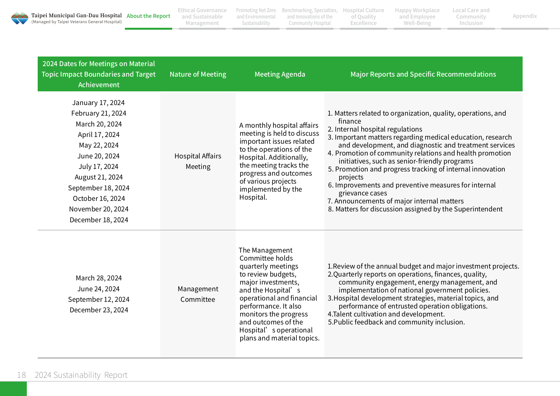Viewport: 560px width, 396px height.
Task: Select the date November 20, 2024
Action: point(99,209)
